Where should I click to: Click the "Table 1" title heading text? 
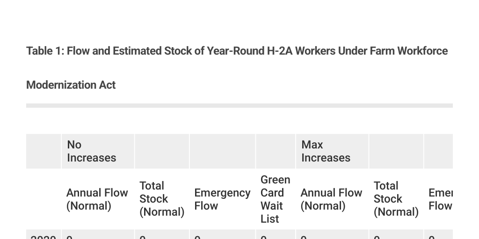tap(237, 51)
